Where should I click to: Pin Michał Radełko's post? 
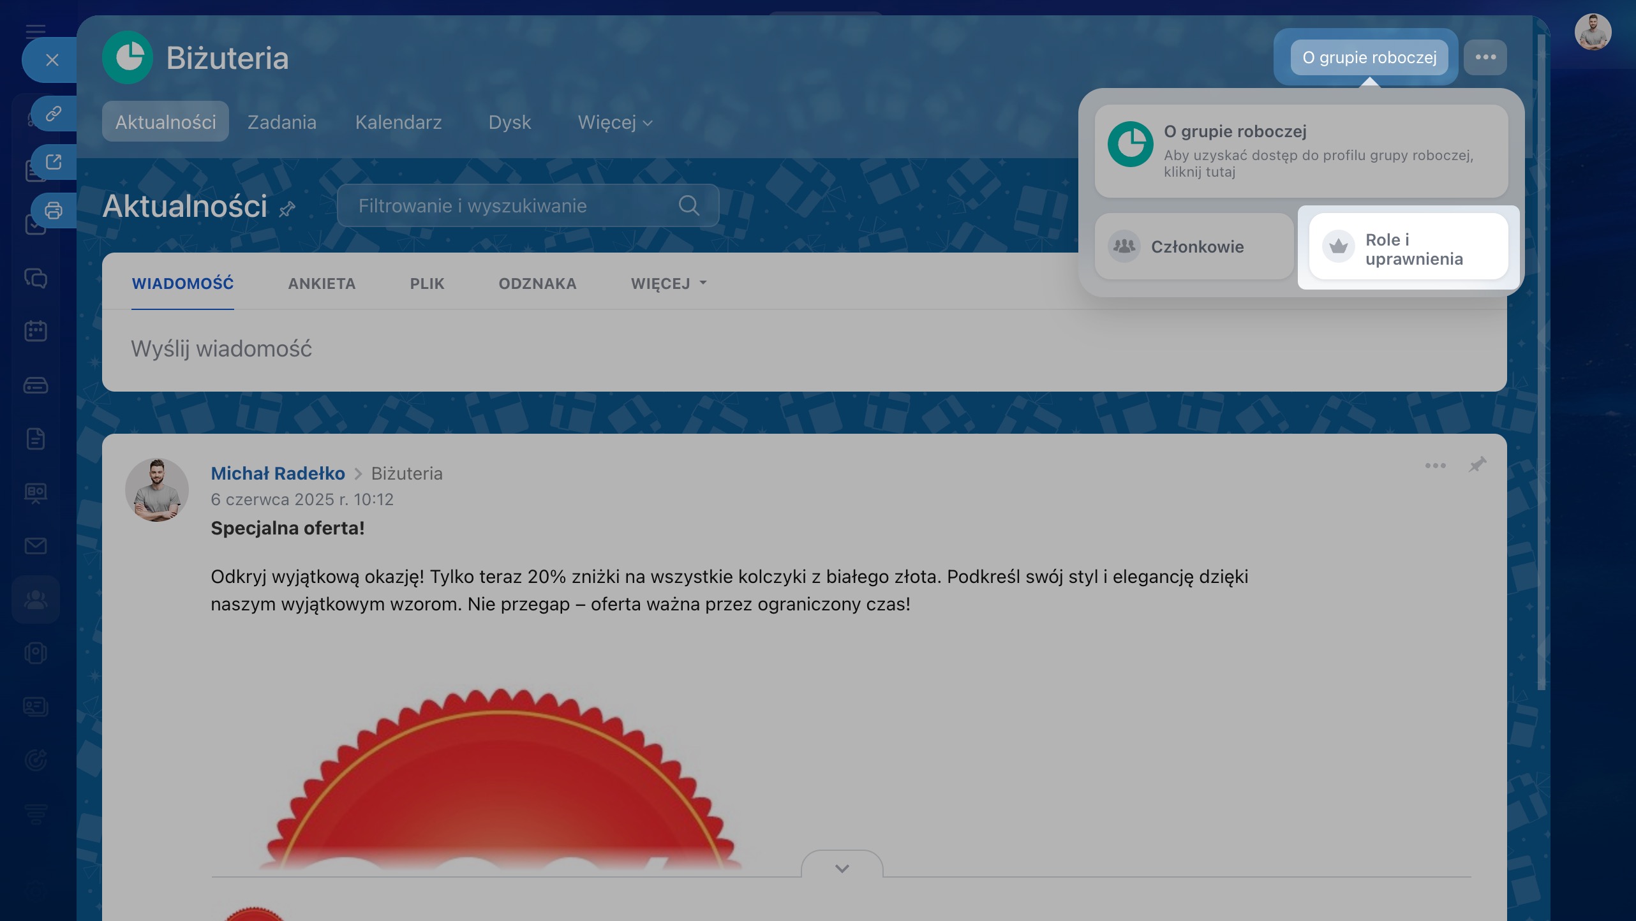point(1477,464)
